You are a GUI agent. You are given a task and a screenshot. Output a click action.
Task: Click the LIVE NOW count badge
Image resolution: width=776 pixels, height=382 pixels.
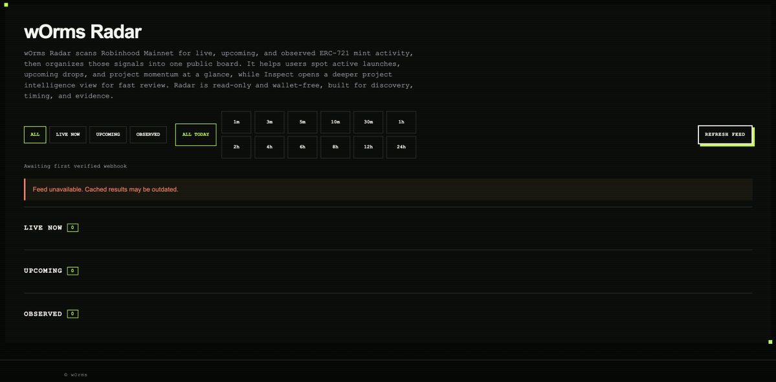72,228
